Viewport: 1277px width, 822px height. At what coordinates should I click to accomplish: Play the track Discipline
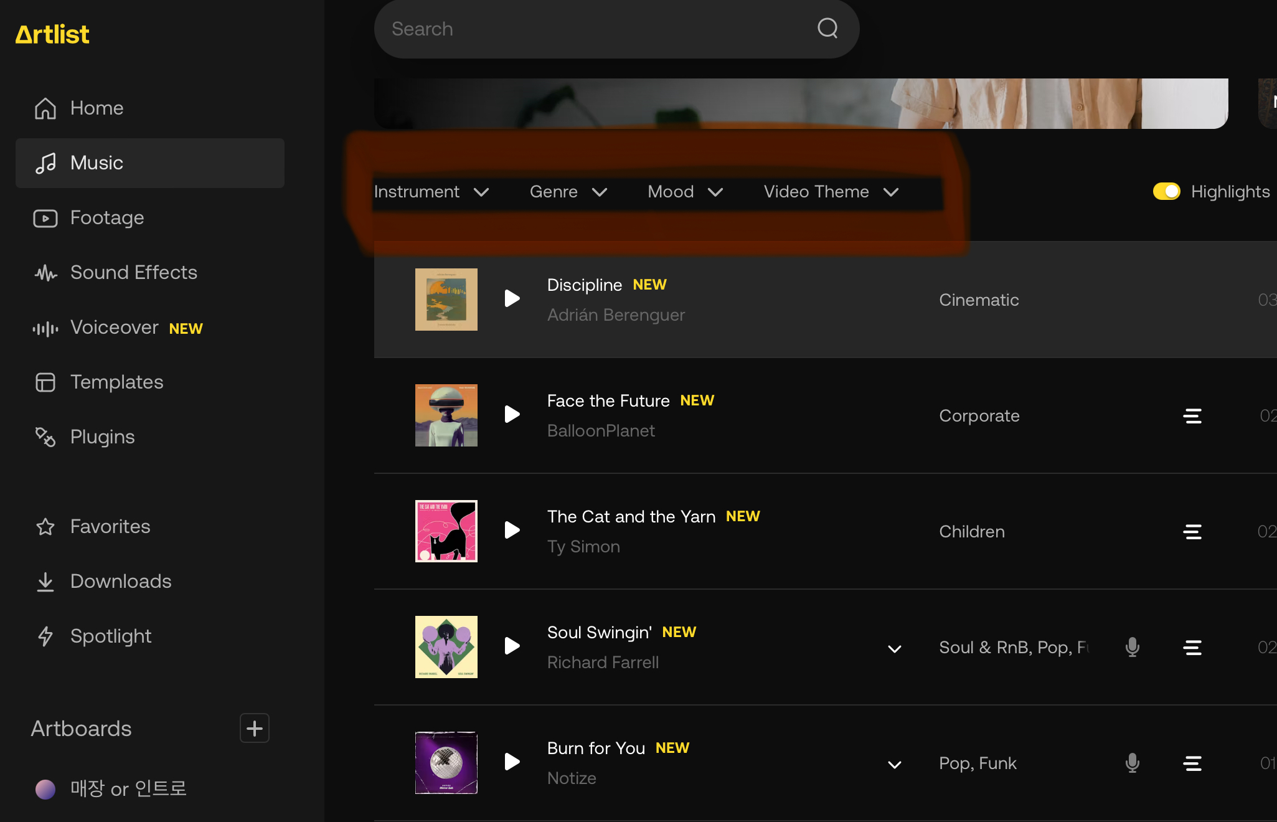[x=512, y=298]
